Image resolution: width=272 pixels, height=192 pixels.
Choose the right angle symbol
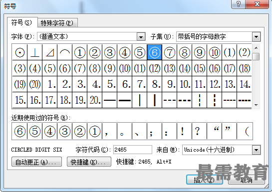pos(50,52)
